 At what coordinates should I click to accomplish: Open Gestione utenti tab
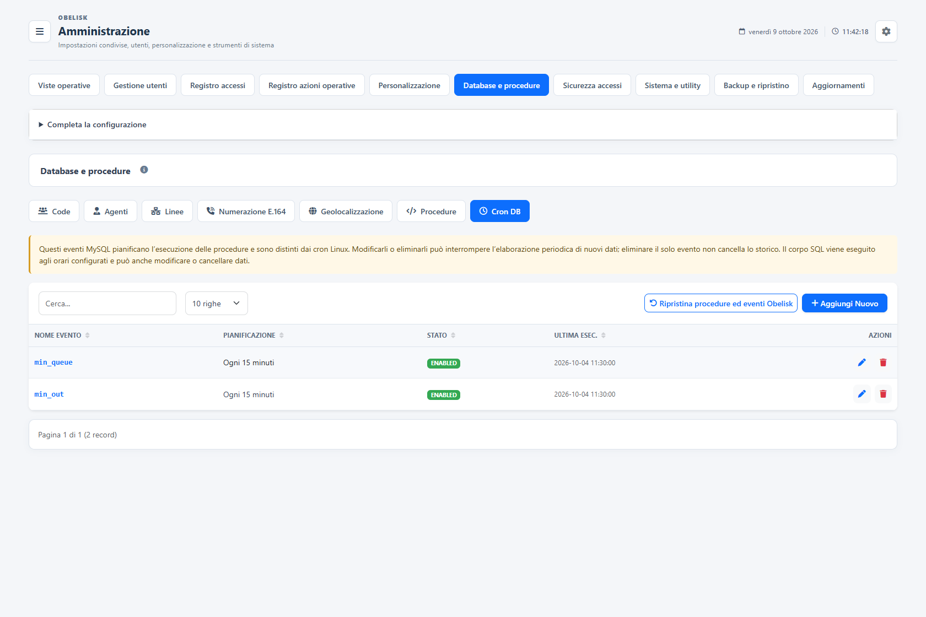pyautogui.click(x=140, y=85)
